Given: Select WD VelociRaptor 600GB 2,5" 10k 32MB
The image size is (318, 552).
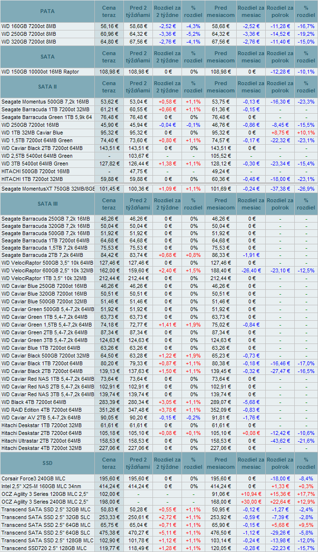Looking at the screenshot, I should 47,271.
